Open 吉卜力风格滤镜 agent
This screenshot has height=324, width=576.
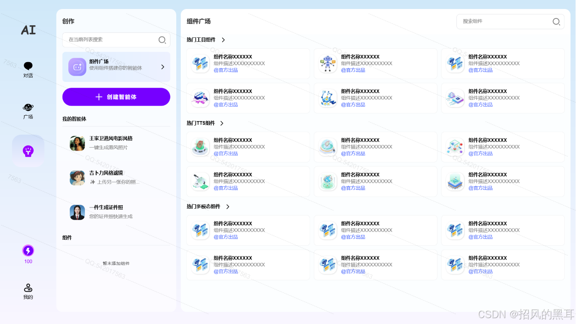[116, 178]
